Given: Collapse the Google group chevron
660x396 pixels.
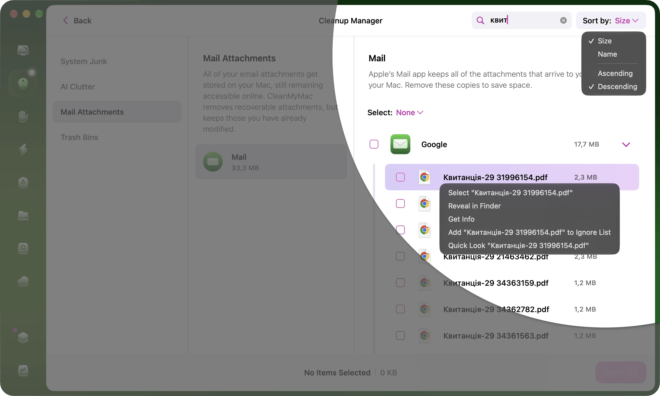Looking at the screenshot, I should coord(626,145).
